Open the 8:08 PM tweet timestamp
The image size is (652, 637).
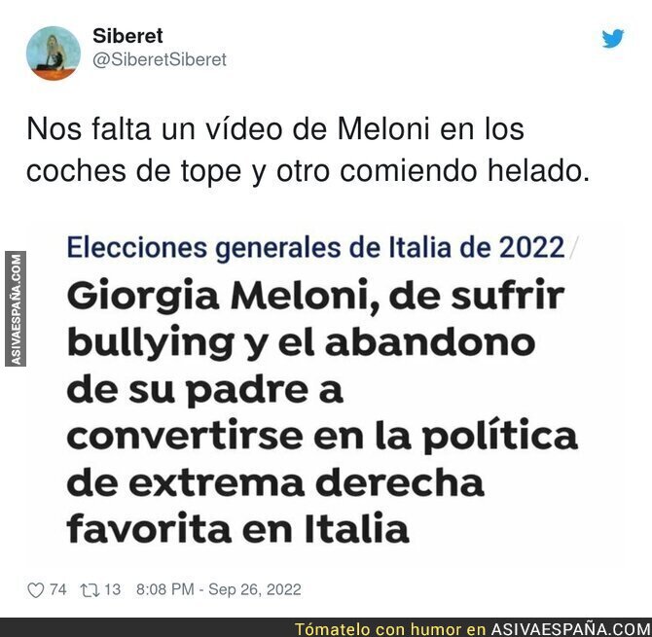pyautogui.click(x=165, y=589)
